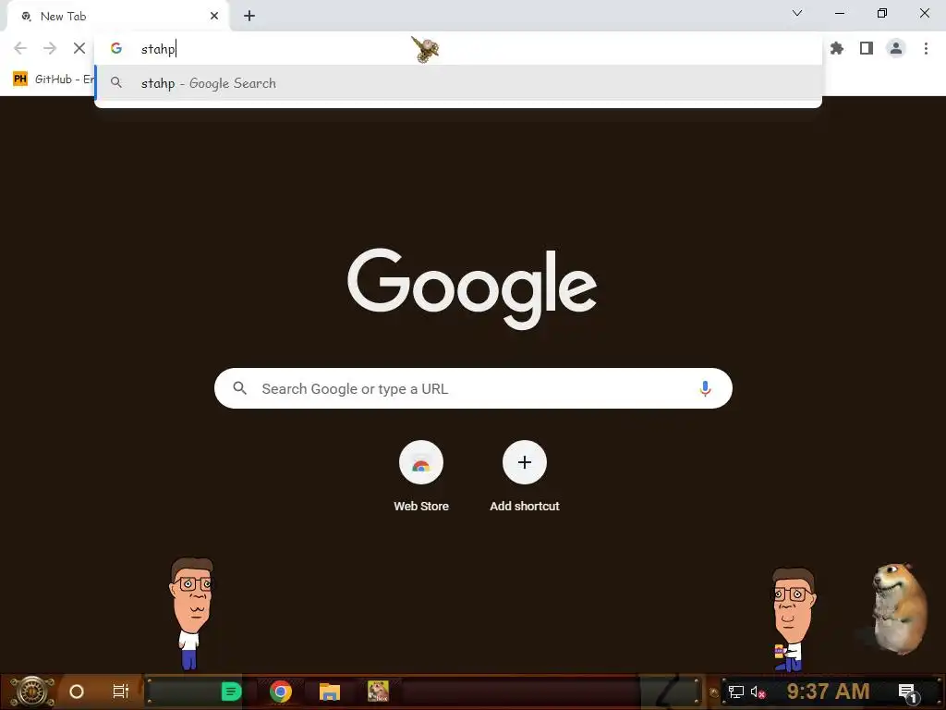Open the green notes app on taskbar
The image size is (946, 710).
(x=231, y=692)
